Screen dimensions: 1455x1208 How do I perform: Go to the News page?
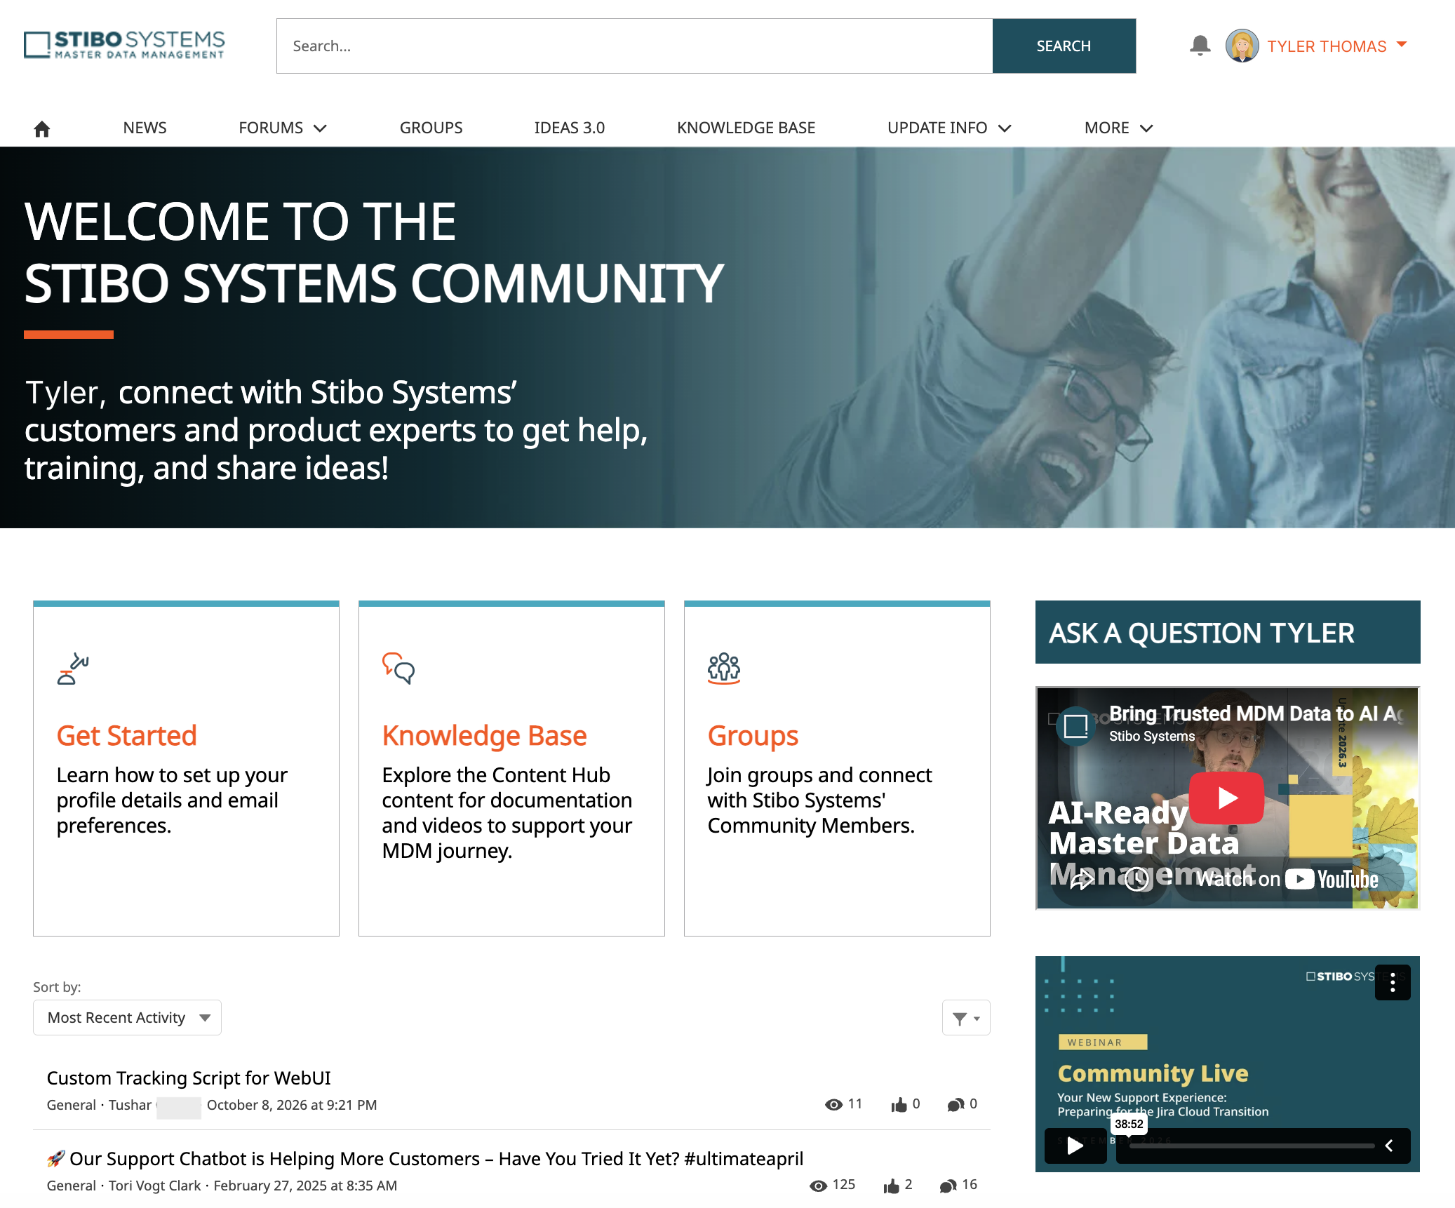(145, 128)
